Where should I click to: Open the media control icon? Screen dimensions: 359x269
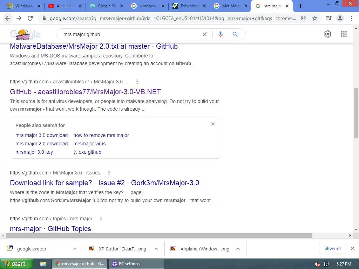[328, 18]
